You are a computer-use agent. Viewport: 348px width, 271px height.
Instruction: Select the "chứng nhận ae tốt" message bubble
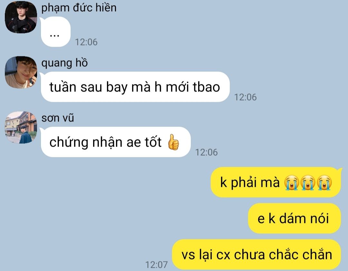coord(115,142)
